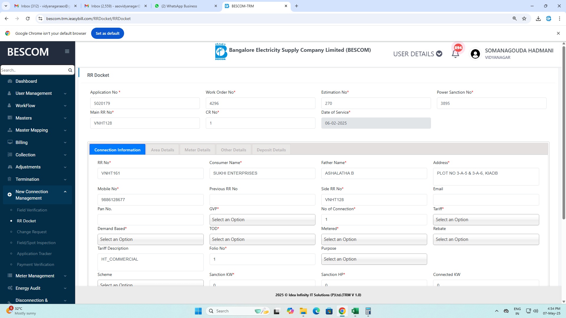This screenshot has width=566, height=318.
Task: Expand Collection menu
Action: [x=37, y=155]
